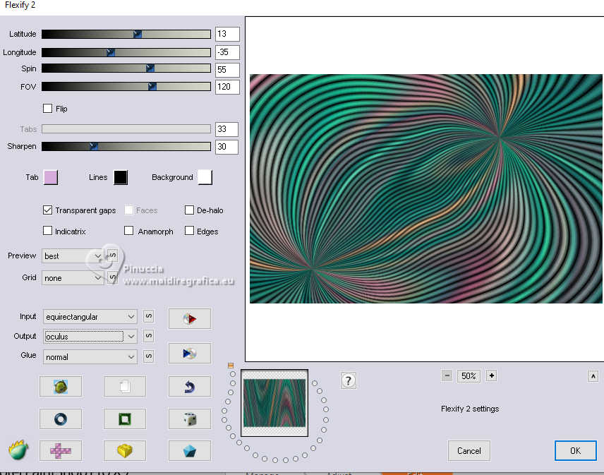Click the yellow brick button
The image size is (604, 475).
tap(125, 450)
